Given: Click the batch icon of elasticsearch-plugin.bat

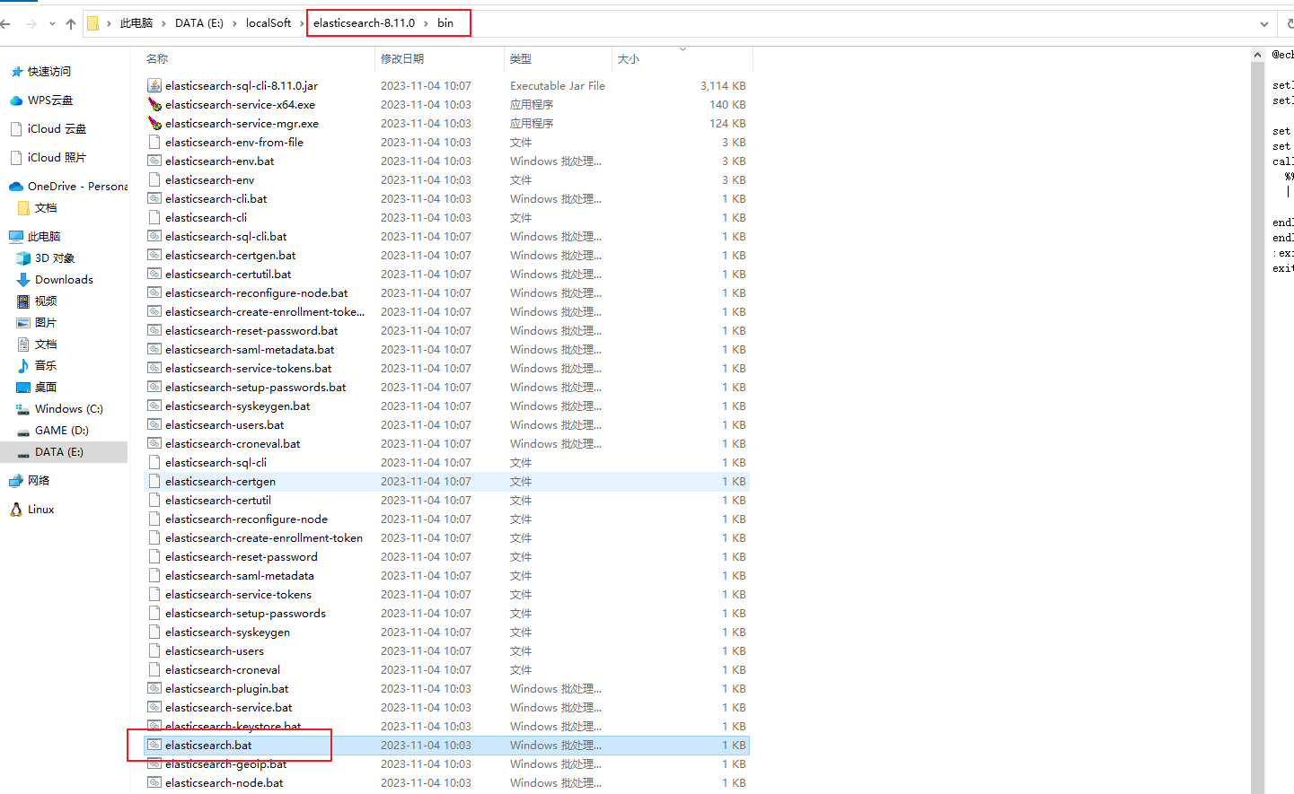Looking at the screenshot, I should [154, 688].
